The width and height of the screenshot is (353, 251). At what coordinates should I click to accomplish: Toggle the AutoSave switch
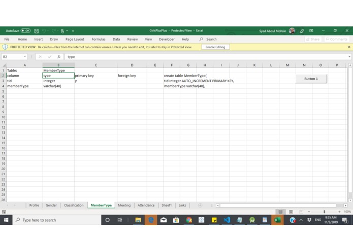[x=25, y=30]
